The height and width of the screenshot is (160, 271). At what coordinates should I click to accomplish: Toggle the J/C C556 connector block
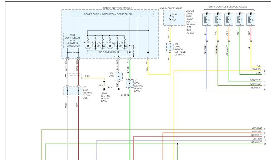(x=130, y=83)
